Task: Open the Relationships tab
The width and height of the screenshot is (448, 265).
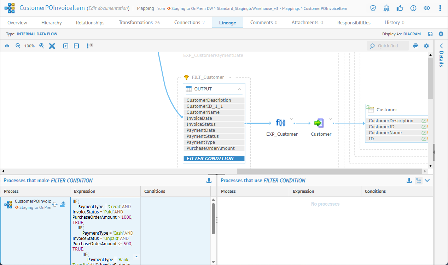Action: pyautogui.click(x=90, y=23)
